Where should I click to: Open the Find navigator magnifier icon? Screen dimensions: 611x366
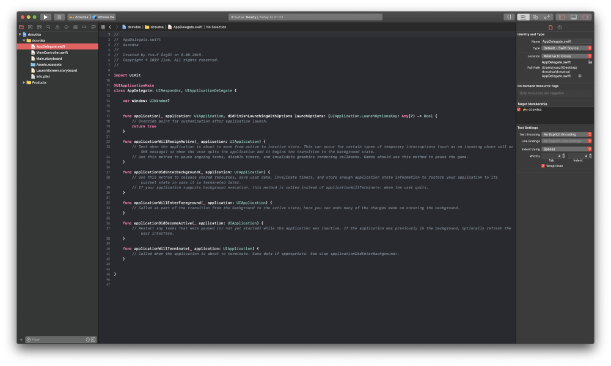(x=48, y=27)
